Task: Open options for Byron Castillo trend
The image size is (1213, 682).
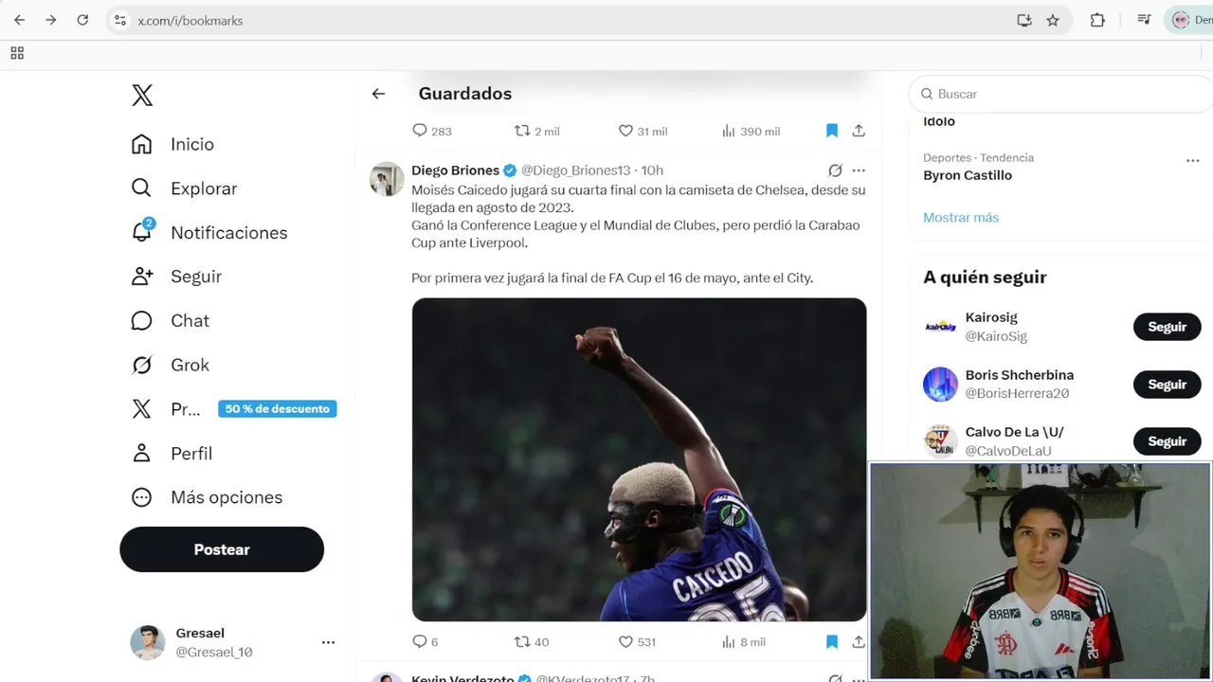Action: (x=1193, y=160)
